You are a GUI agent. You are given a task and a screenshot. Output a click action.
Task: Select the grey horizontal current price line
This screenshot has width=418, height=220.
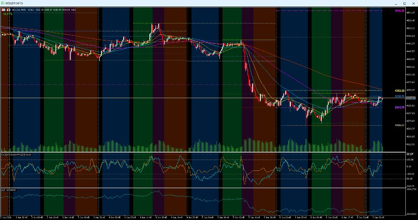pyautogui.click(x=202, y=98)
